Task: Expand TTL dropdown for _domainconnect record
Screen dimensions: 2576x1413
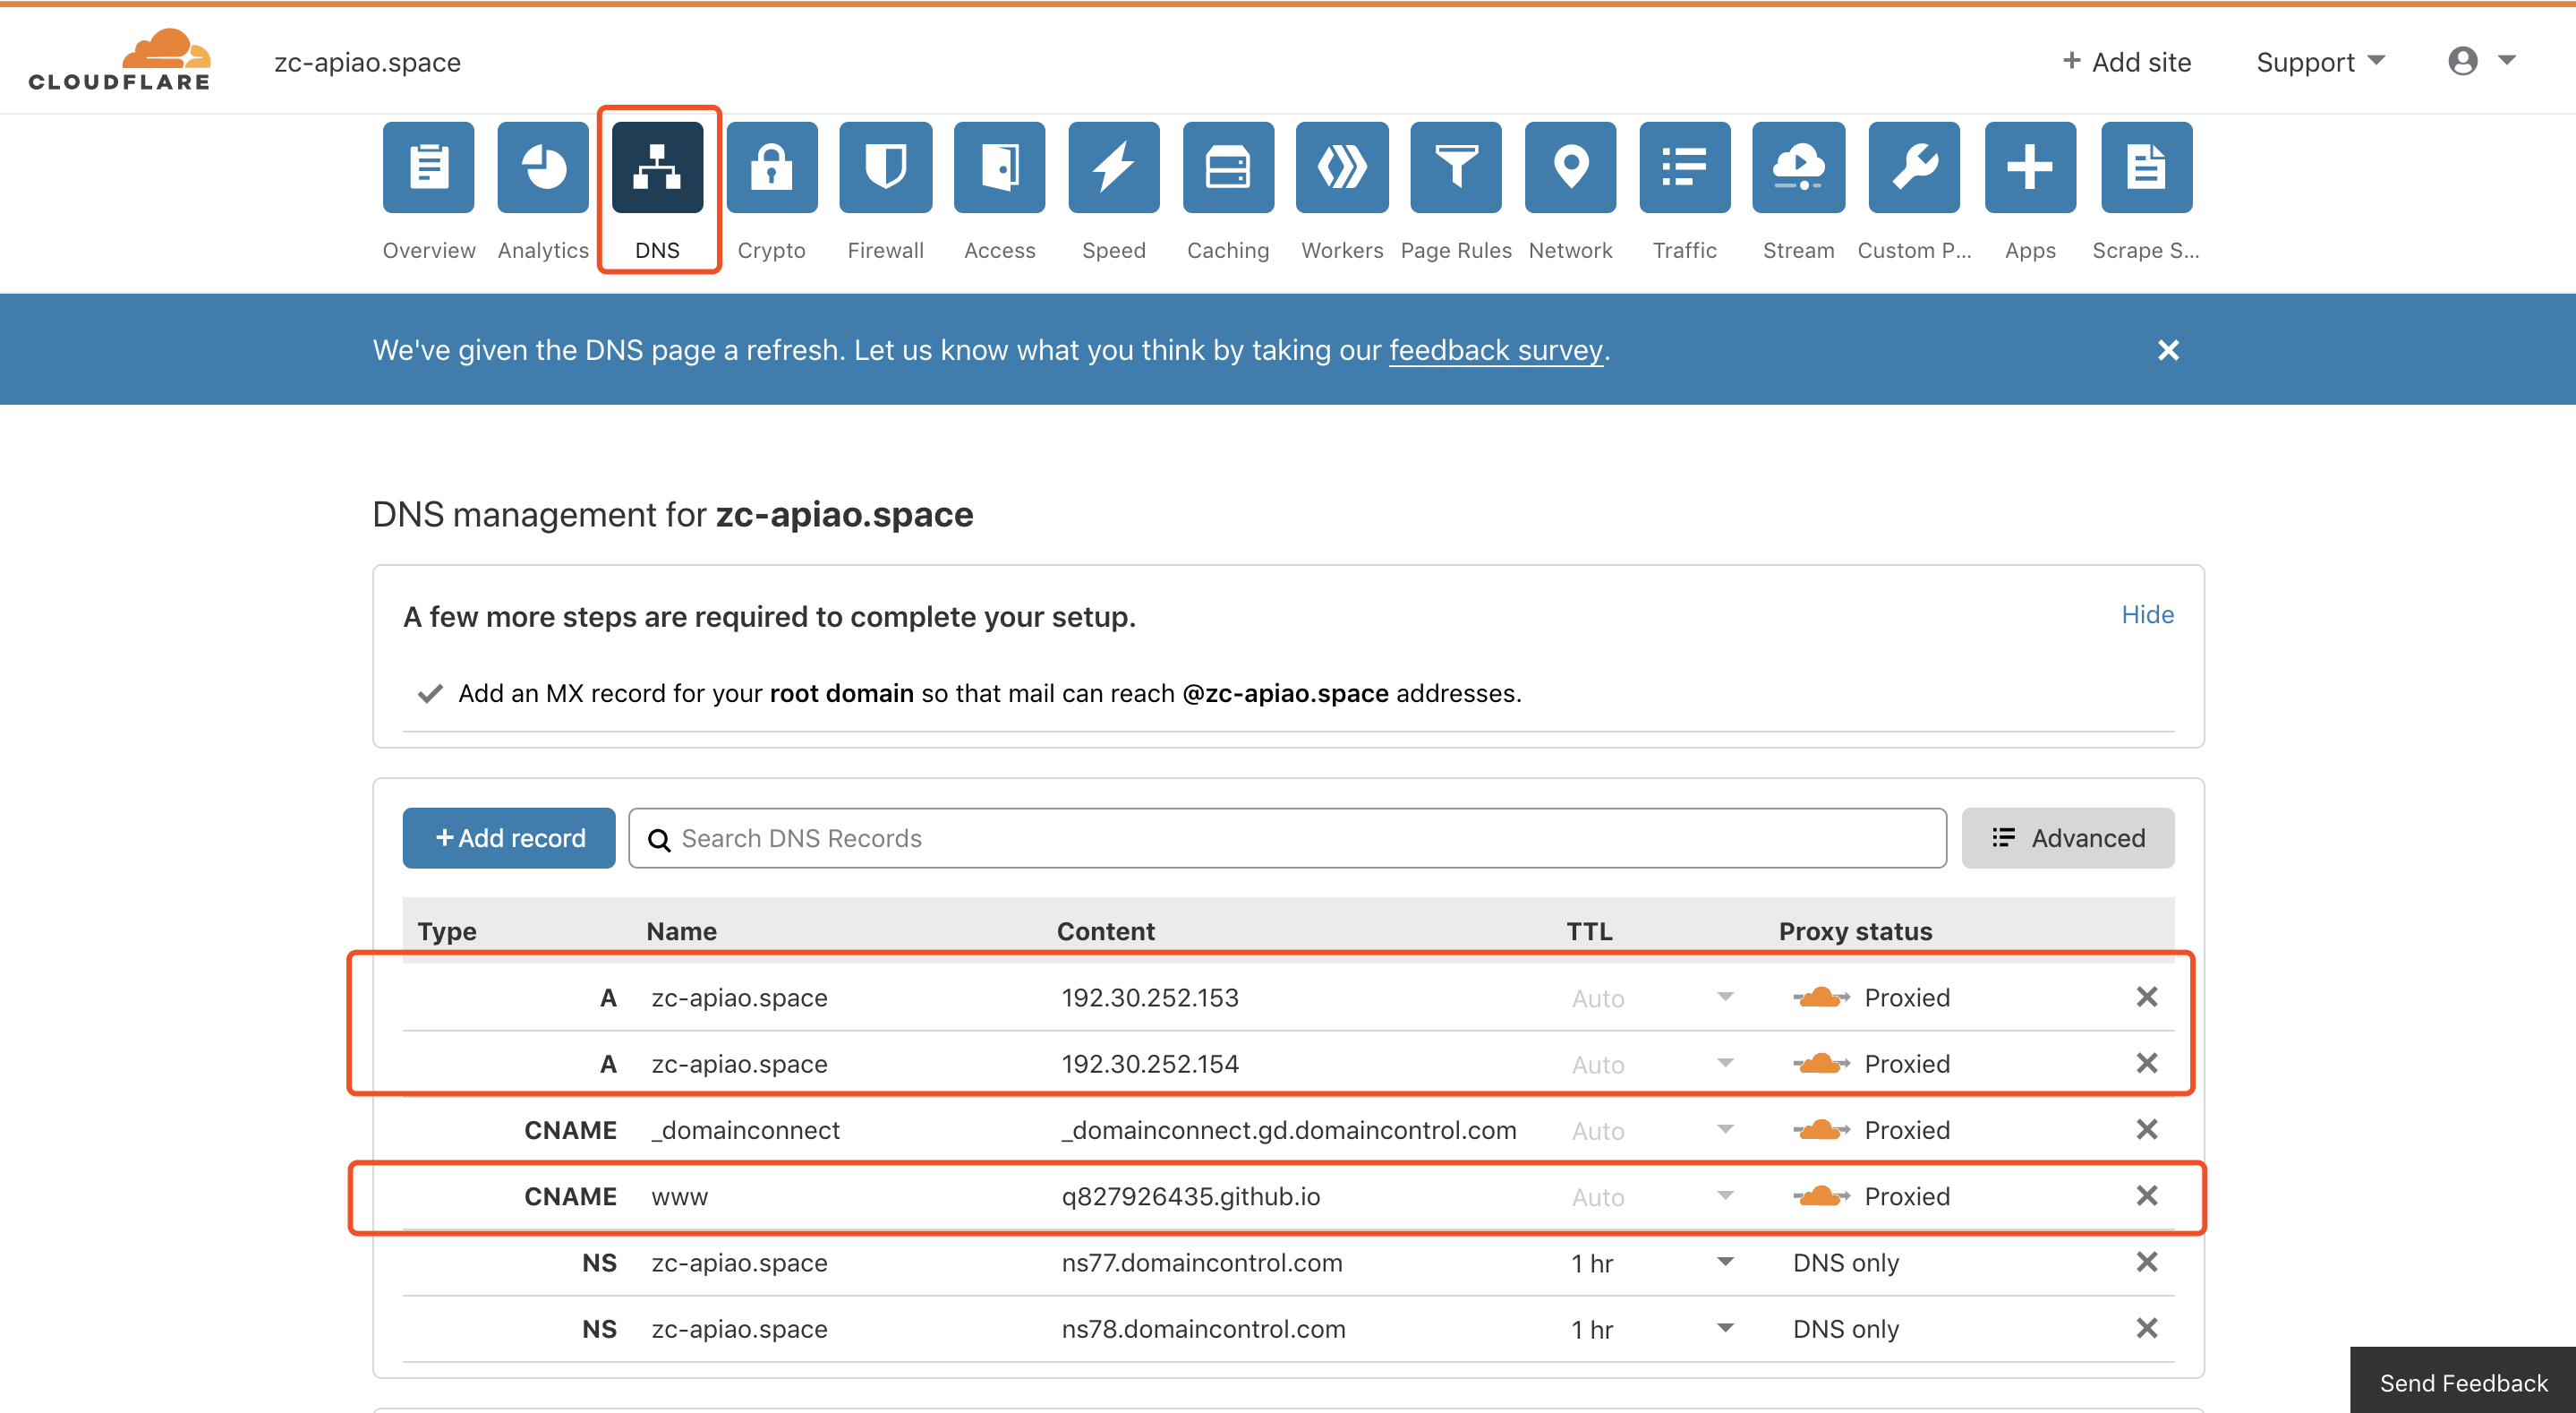Action: [x=1725, y=1129]
